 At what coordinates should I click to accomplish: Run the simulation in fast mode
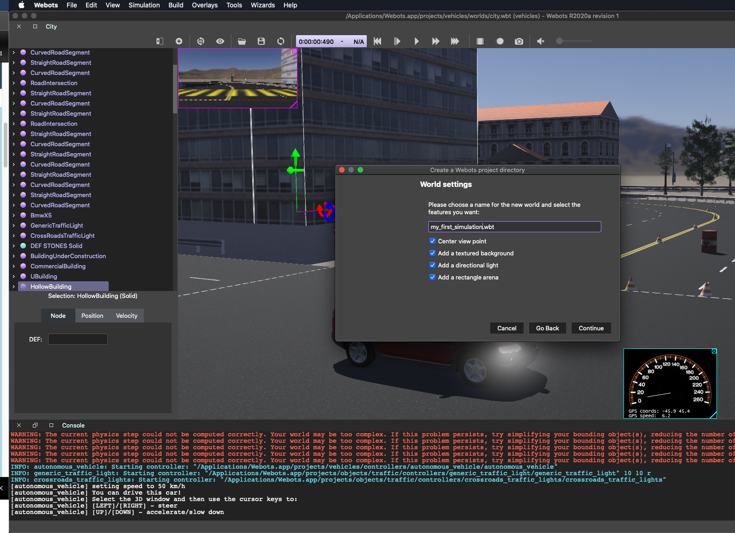[436, 41]
